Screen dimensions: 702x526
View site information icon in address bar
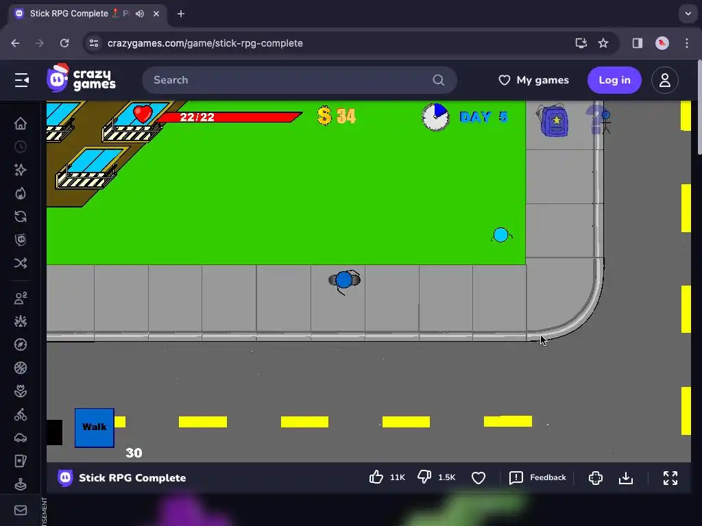click(x=94, y=43)
